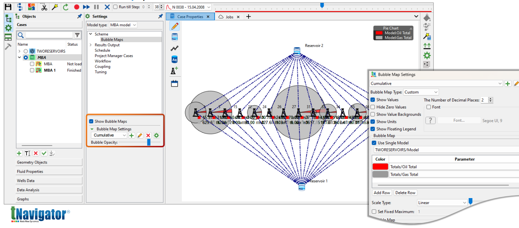The width and height of the screenshot is (519, 228).
Task: Select the pencil edit tool in scheme toolbar
Action: 175,26
